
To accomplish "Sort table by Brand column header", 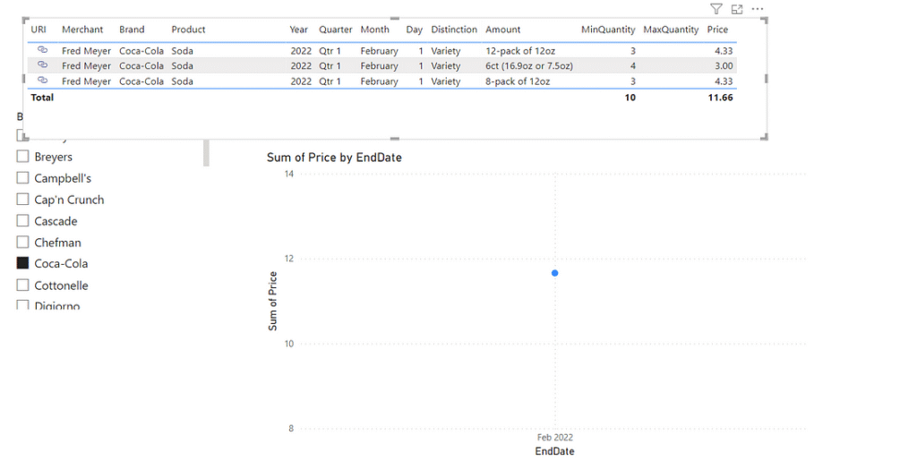I will (133, 30).
